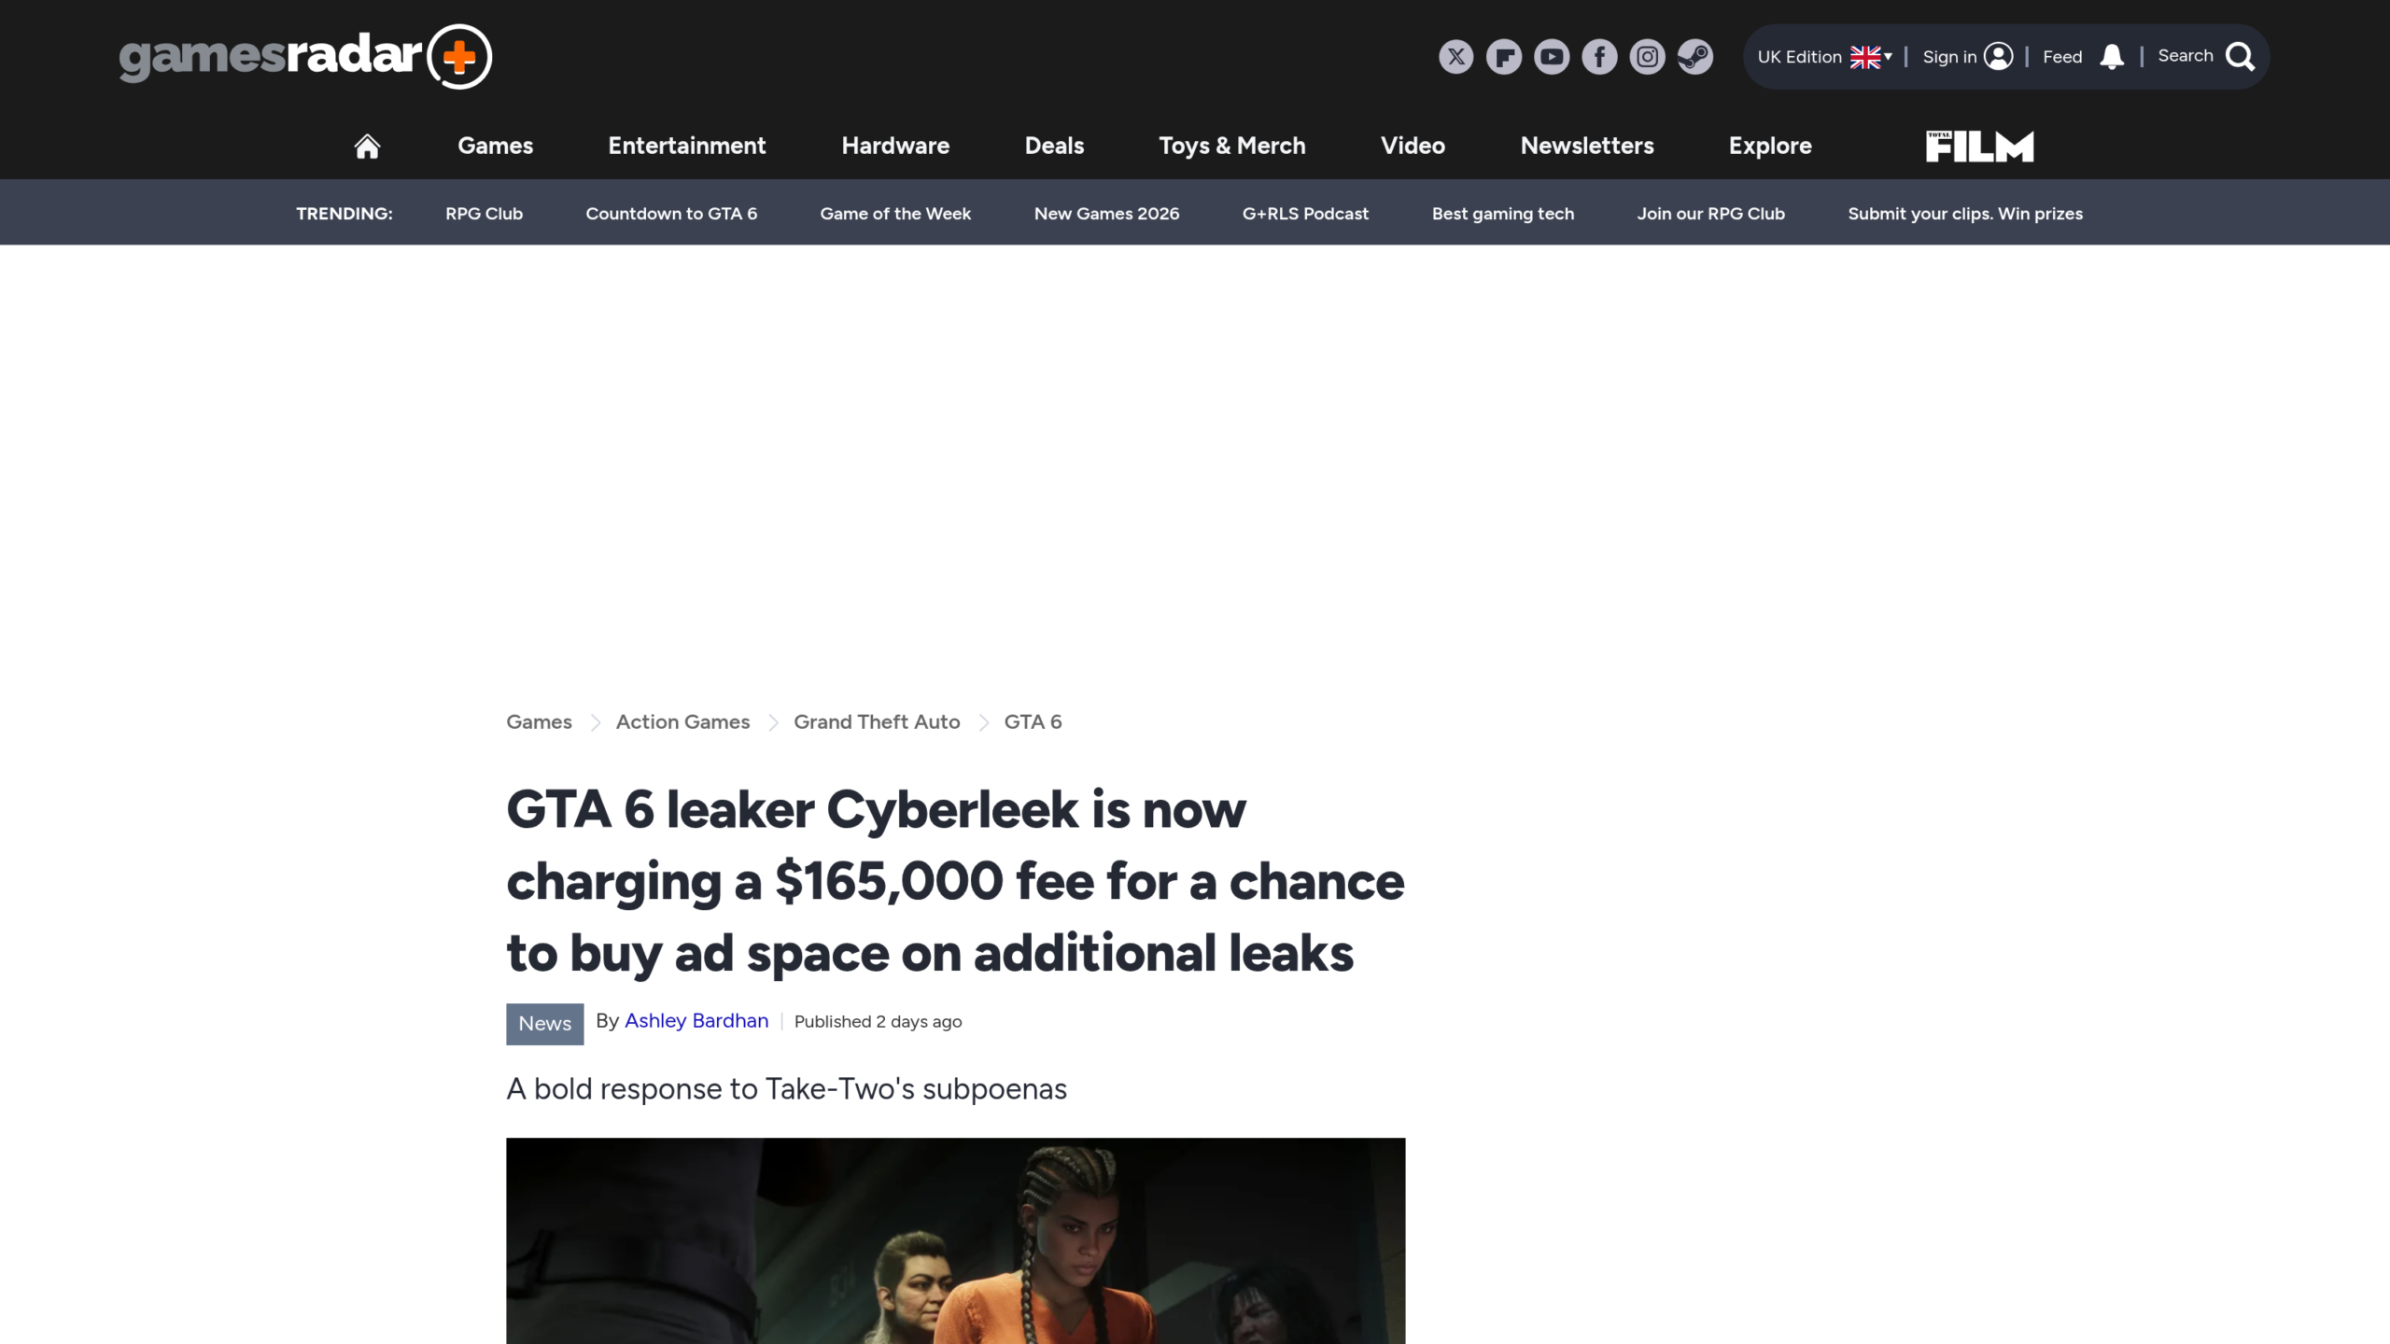The width and height of the screenshot is (2390, 1344).
Task: Click the Search magnifying glass icon
Action: (x=2240, y=57)
